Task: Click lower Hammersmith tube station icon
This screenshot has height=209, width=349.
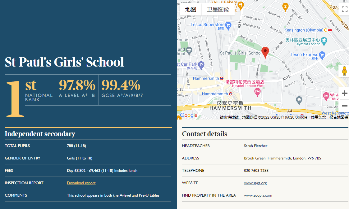Action: (x=231, y=94)
